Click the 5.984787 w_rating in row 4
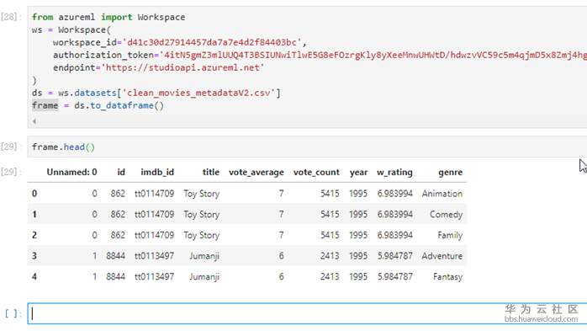The height and width of the screenshot is (331, 587). tap(394, 276)
